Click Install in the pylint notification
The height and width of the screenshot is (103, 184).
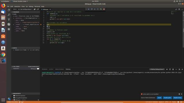coord(159,98)
